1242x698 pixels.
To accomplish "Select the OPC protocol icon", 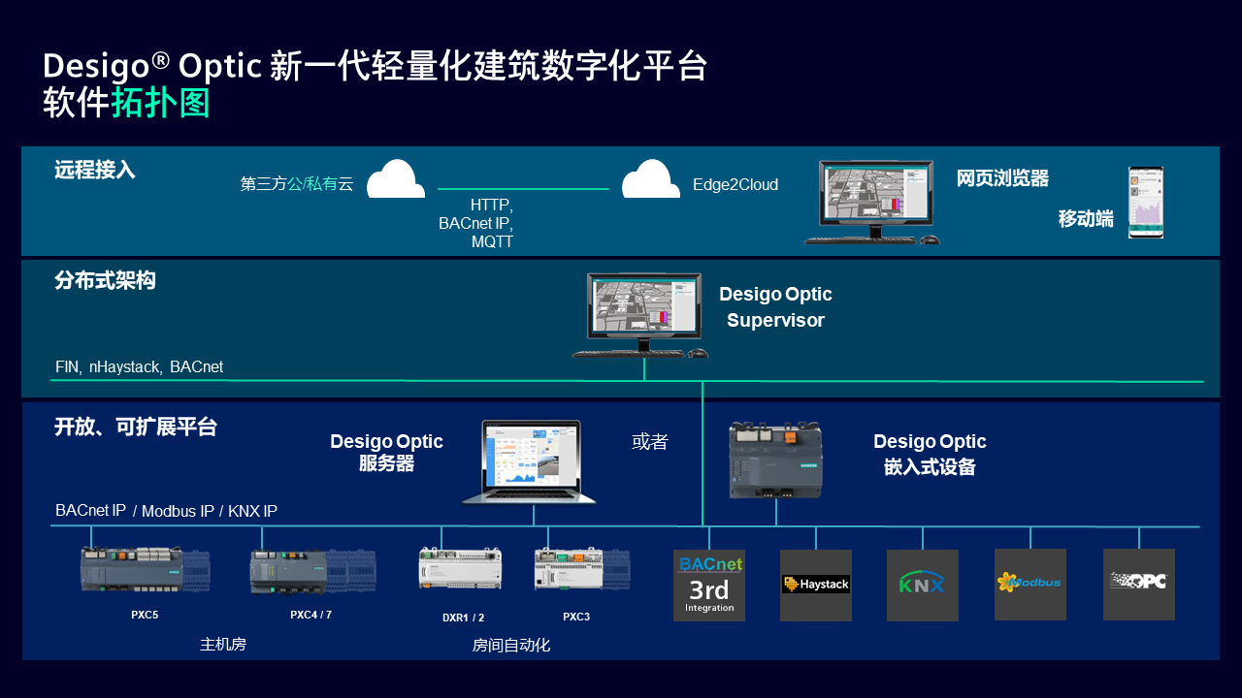I will [x=1139, y=585].
